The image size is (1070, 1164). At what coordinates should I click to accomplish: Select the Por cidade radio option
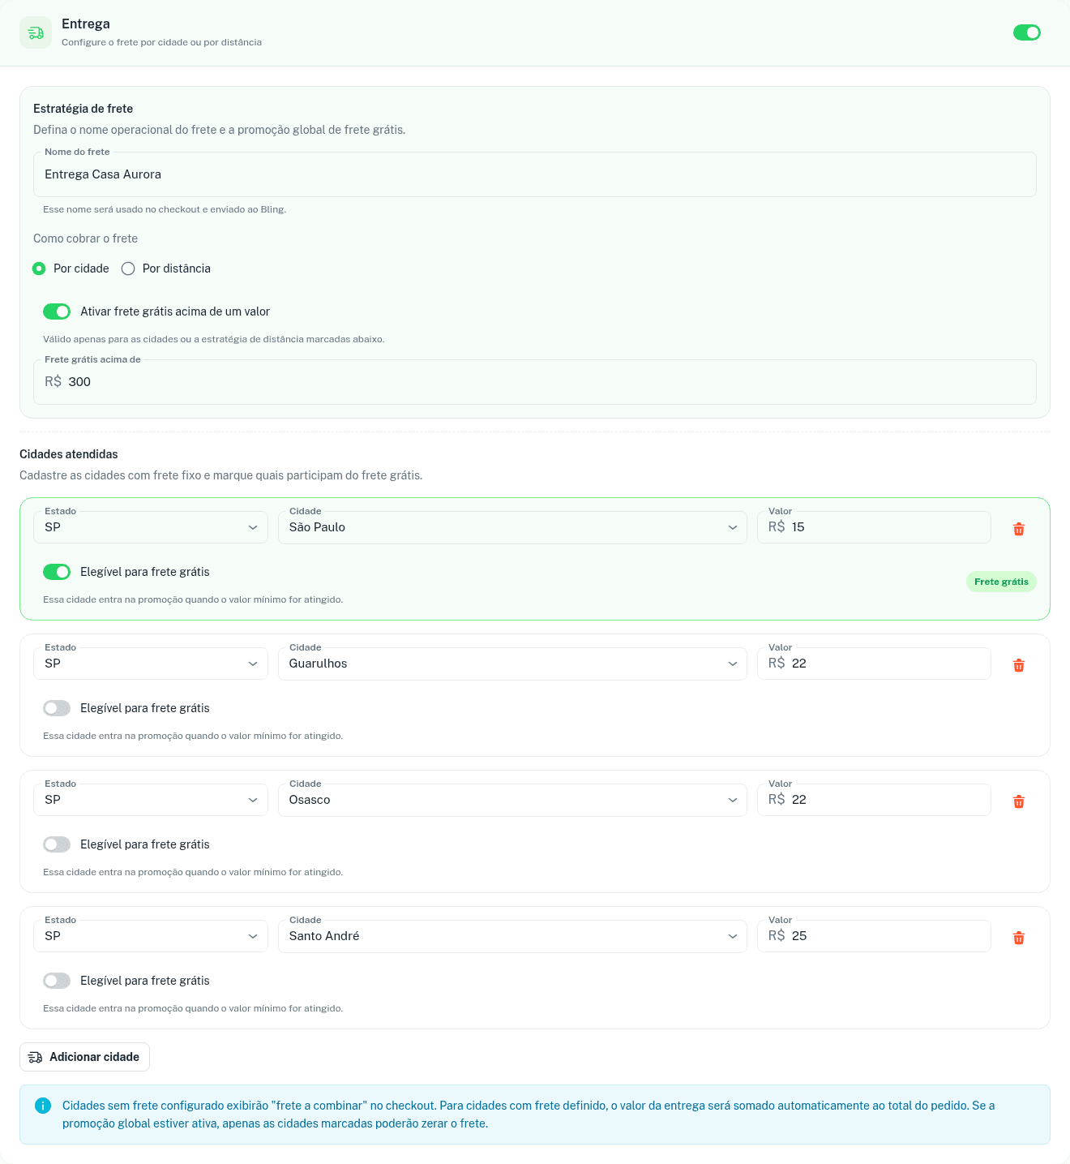39,268
